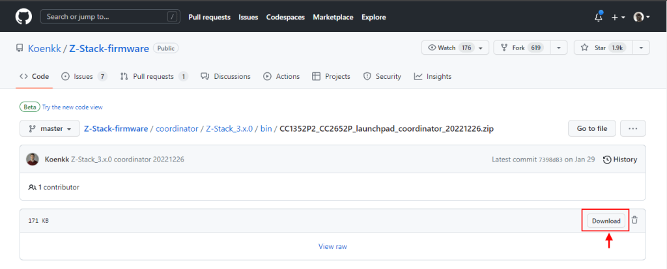667x269 pixels.
Task: Expand the Star list dropdown arrow
Action: (x=641, y=48)
